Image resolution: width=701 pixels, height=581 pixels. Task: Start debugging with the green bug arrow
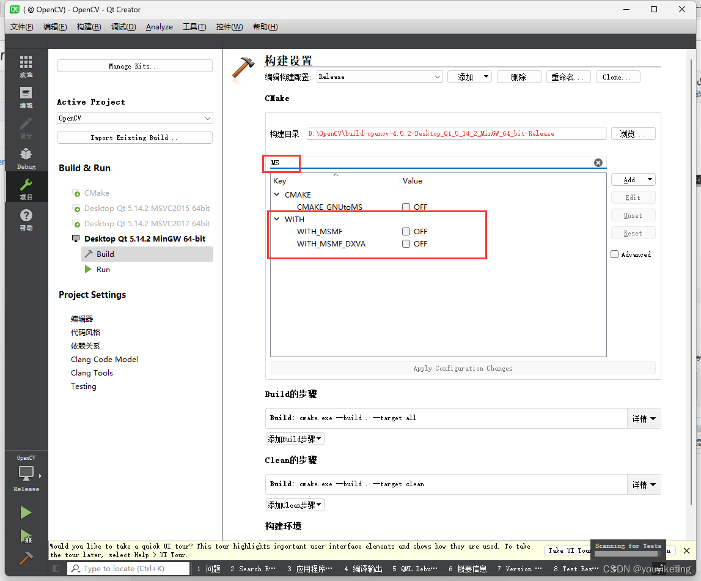click(26, 536)
